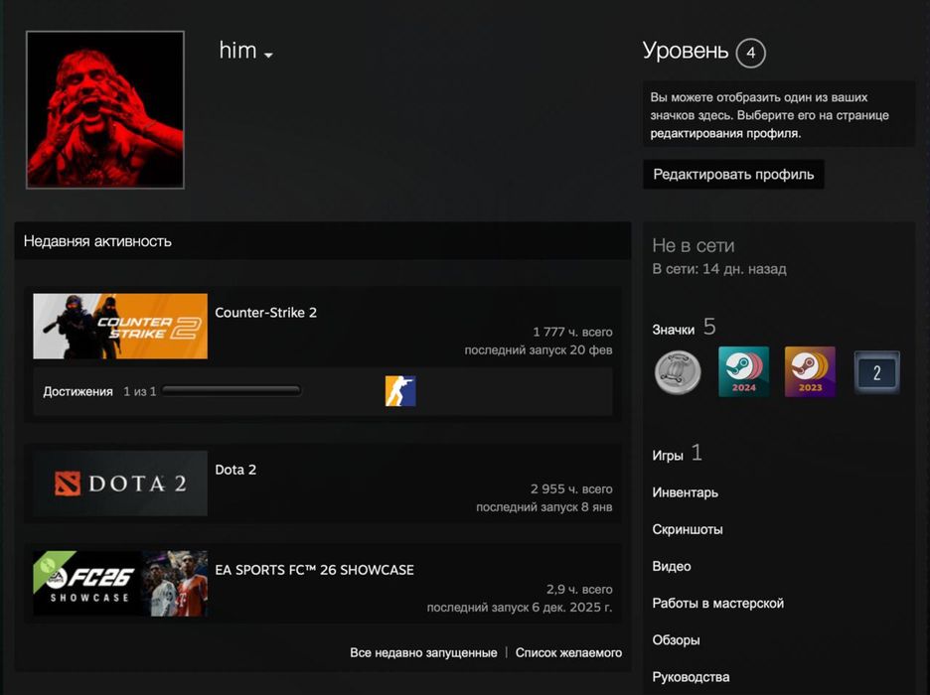Click the Steam 2023 replay badge
The height and width of the screenshot is (695, 930).
[810, 372]
